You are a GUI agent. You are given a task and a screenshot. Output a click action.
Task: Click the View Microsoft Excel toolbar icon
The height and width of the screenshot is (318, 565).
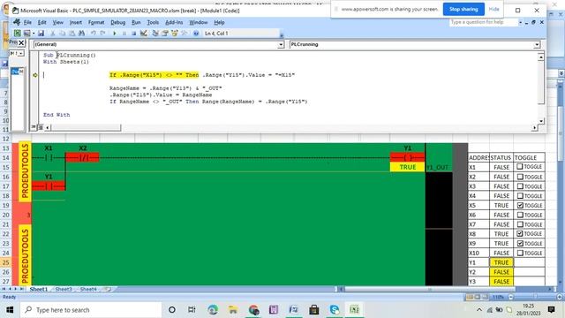coord(17,34)
